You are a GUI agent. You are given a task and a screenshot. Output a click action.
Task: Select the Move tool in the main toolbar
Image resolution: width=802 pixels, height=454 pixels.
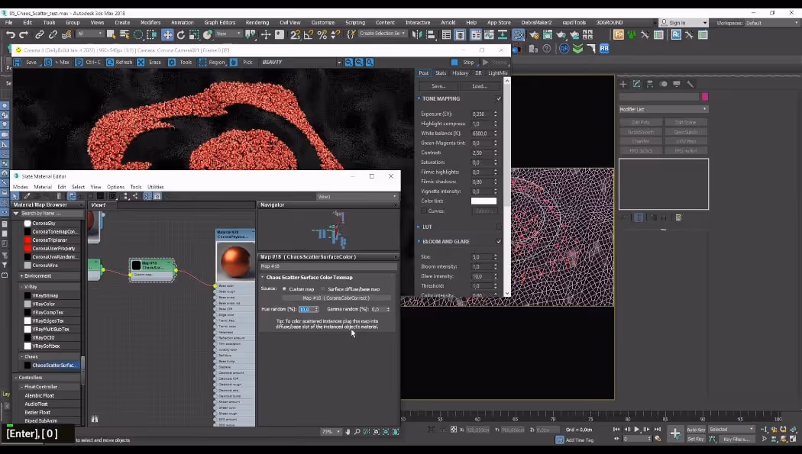click(167, 37)
